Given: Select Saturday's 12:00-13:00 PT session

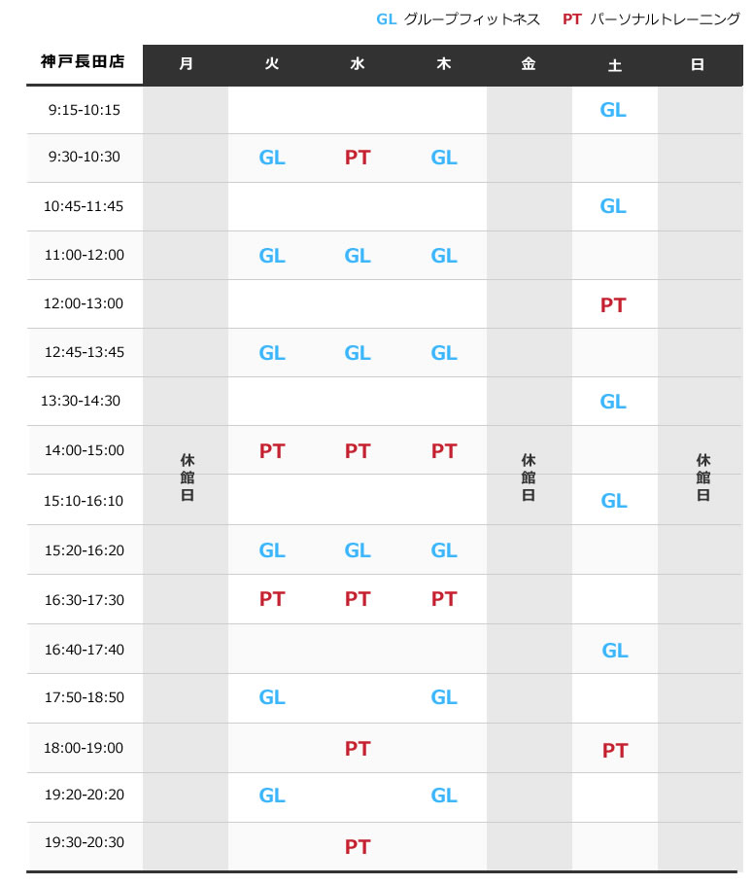Looking at the screenshot, I should tap(613, 305).
